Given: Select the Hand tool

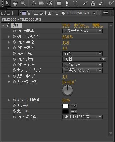Looking at the screenshot, I should (15, 3).
